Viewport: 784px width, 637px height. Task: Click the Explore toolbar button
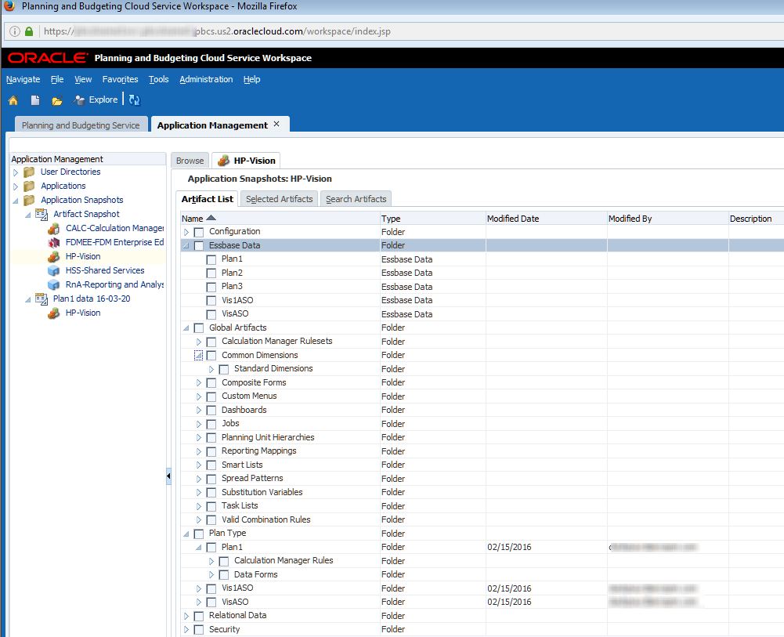(x=96, y=100)
